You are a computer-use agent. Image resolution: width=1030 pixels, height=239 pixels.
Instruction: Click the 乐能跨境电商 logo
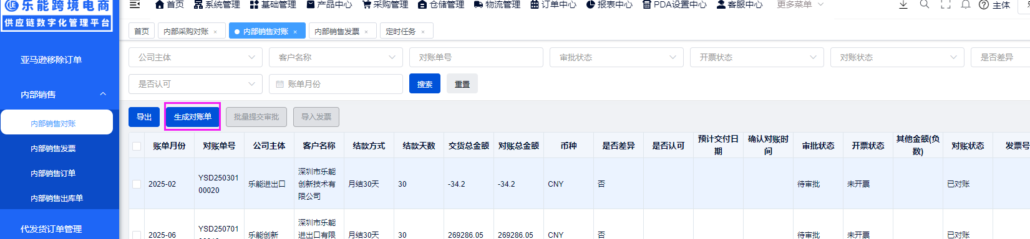point(57,16)
